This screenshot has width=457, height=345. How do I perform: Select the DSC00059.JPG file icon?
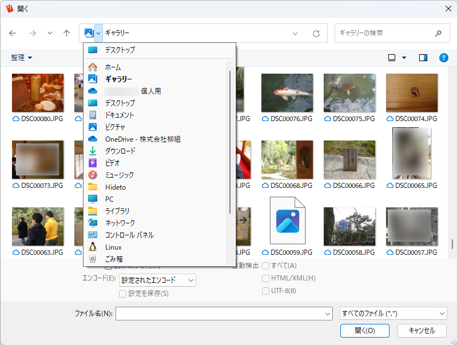[x=288, y=220]
